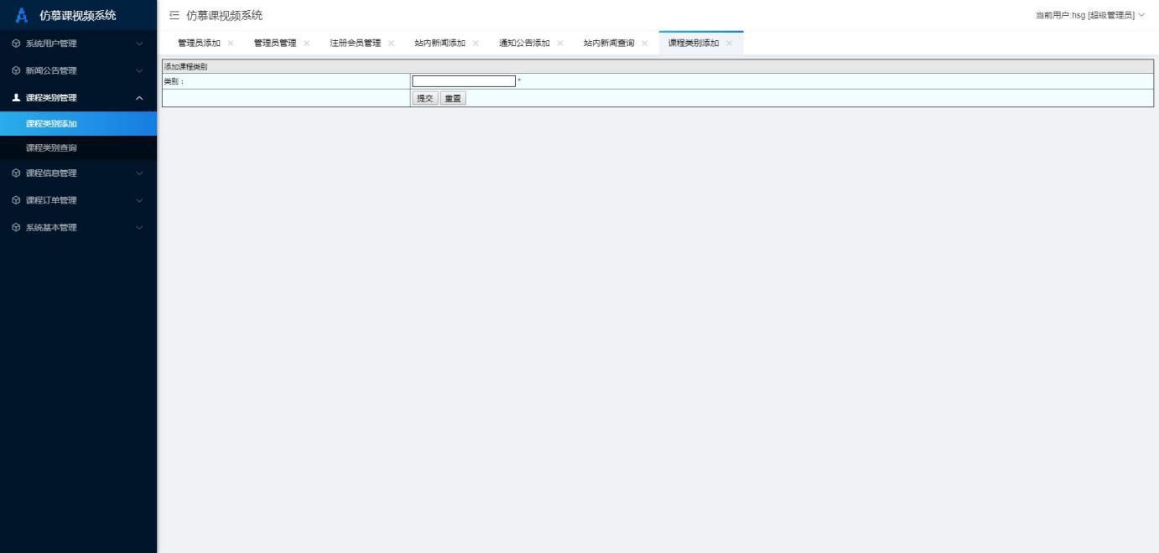This screenshot has height=553, width=1159.
Task: Close the 管理员管理 tab
Action: click(306, 44)
